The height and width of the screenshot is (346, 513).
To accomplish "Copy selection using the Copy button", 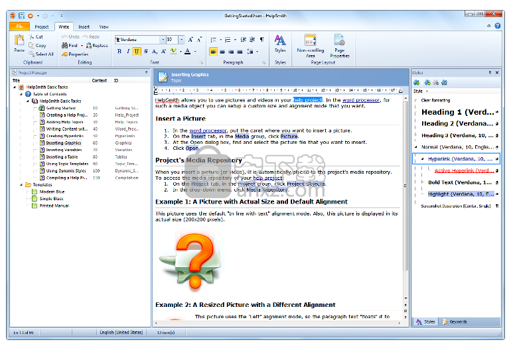I will [x=37, y=46].
